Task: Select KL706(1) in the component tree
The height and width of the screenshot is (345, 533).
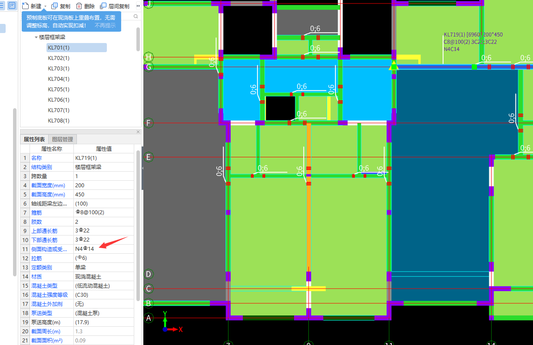Action: [x=59, y=100]
